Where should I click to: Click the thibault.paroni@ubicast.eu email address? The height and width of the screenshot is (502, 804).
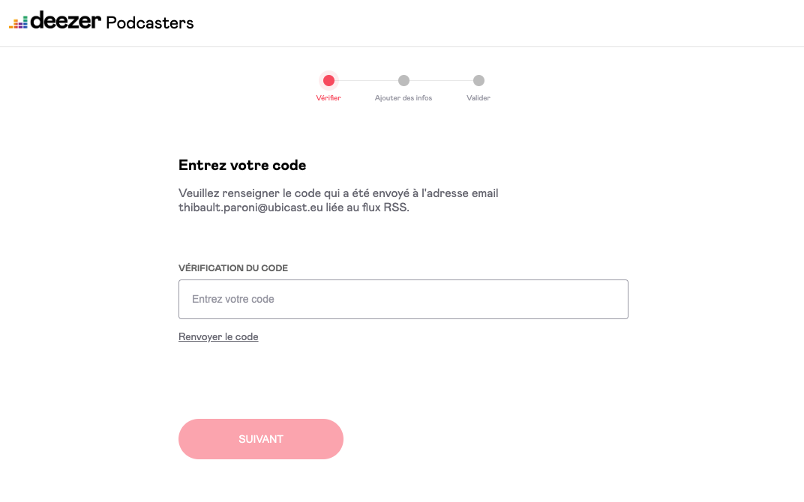[250, 208]
